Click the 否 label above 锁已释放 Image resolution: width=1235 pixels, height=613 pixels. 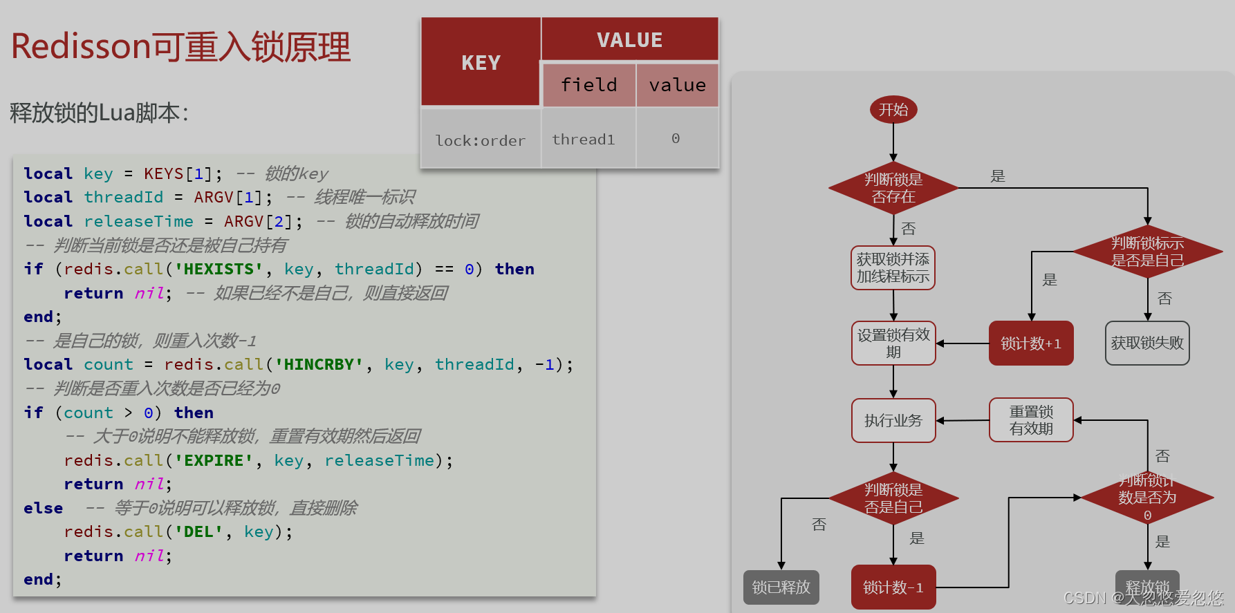[819, 525]
